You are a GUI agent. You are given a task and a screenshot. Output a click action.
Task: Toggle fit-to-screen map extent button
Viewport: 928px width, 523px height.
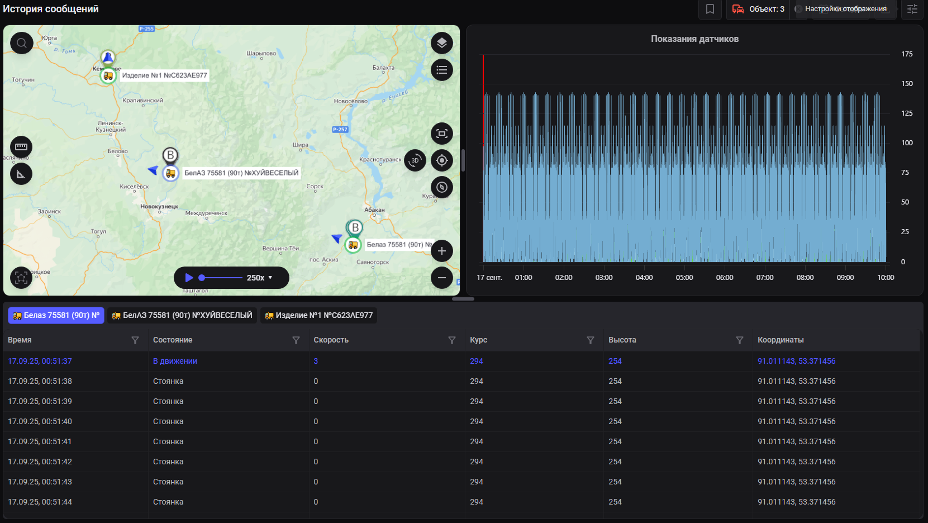pyautogui.click(x=441, y=134)
